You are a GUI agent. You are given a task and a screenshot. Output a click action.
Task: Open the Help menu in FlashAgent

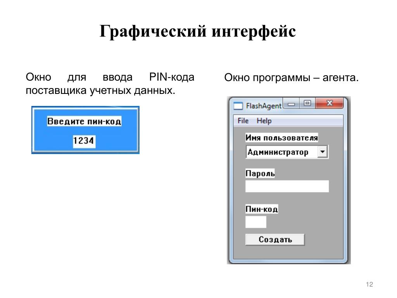pos(264,121)
